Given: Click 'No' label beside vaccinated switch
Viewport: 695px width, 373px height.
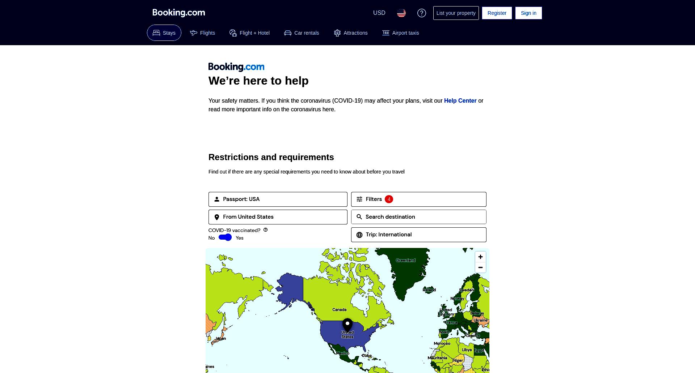Looking at the screenshot, I should pyautogui.click(x=211, y=238).
